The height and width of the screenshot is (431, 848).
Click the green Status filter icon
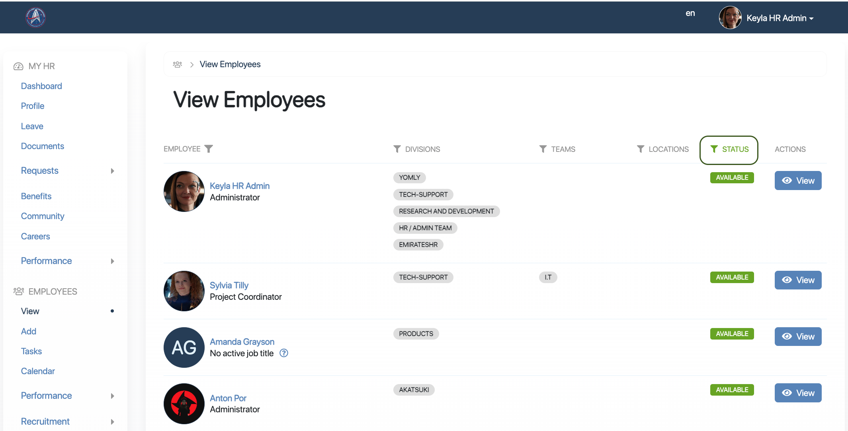pyautogui.click(x=714, y=149)
